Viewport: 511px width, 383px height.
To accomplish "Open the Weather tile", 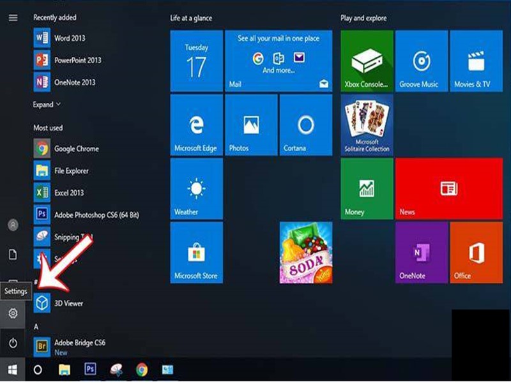I will [x=197, y=189].
